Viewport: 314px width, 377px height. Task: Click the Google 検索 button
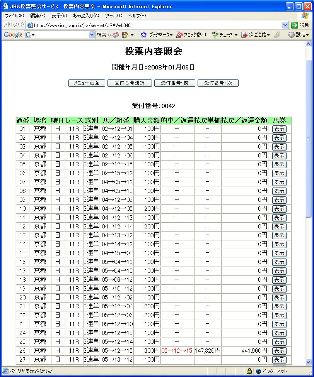click(x=101, y=35)
